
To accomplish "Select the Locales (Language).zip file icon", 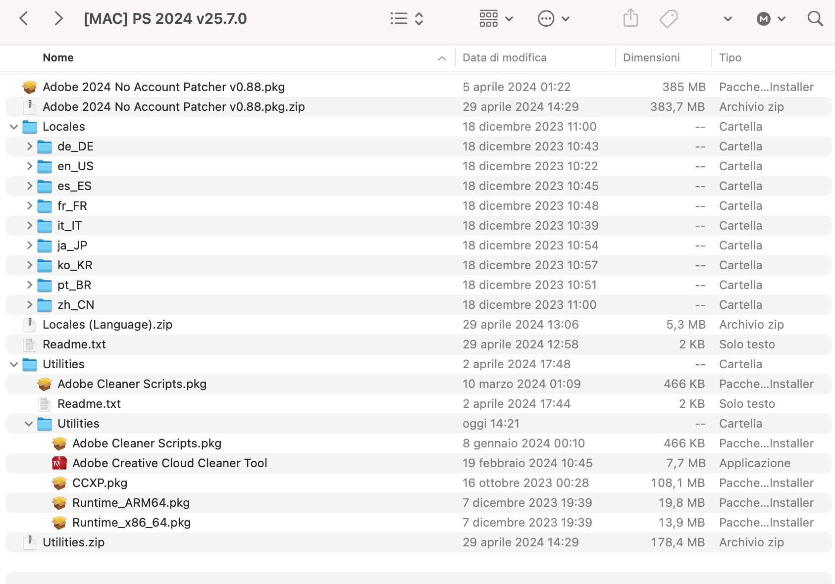I will tap(30, 325).
